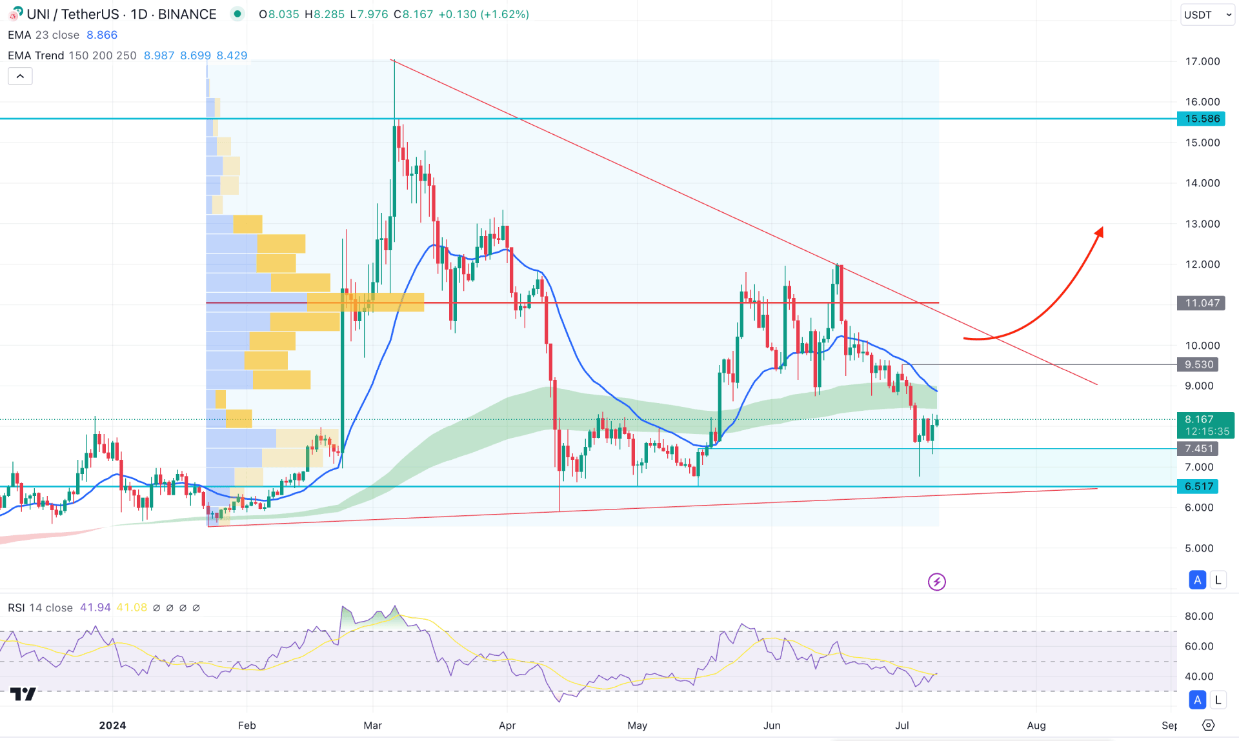The image size is (1239, 741).
Task: Click the 9.530 price level label
Action: pos(1198,364)
